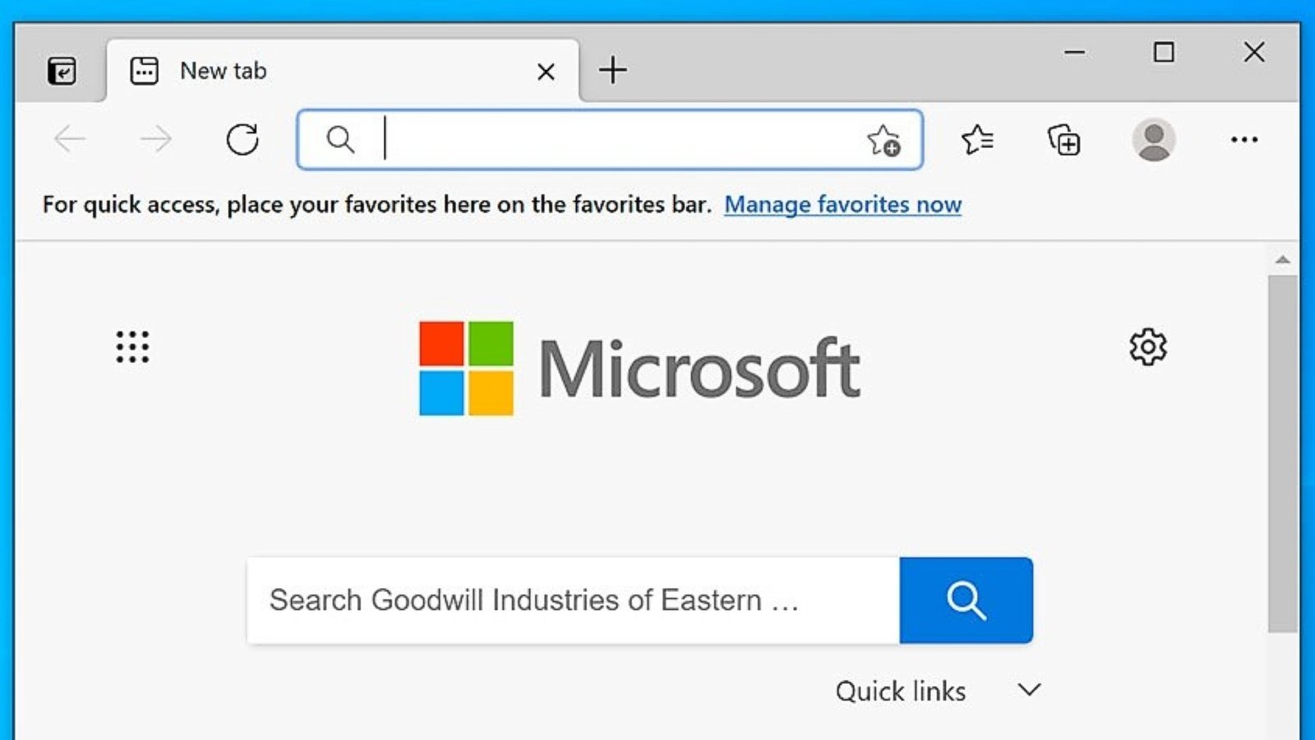Open the app launcher waffle icon
This screenshot has height=740, width=1315.
(132, 347)
